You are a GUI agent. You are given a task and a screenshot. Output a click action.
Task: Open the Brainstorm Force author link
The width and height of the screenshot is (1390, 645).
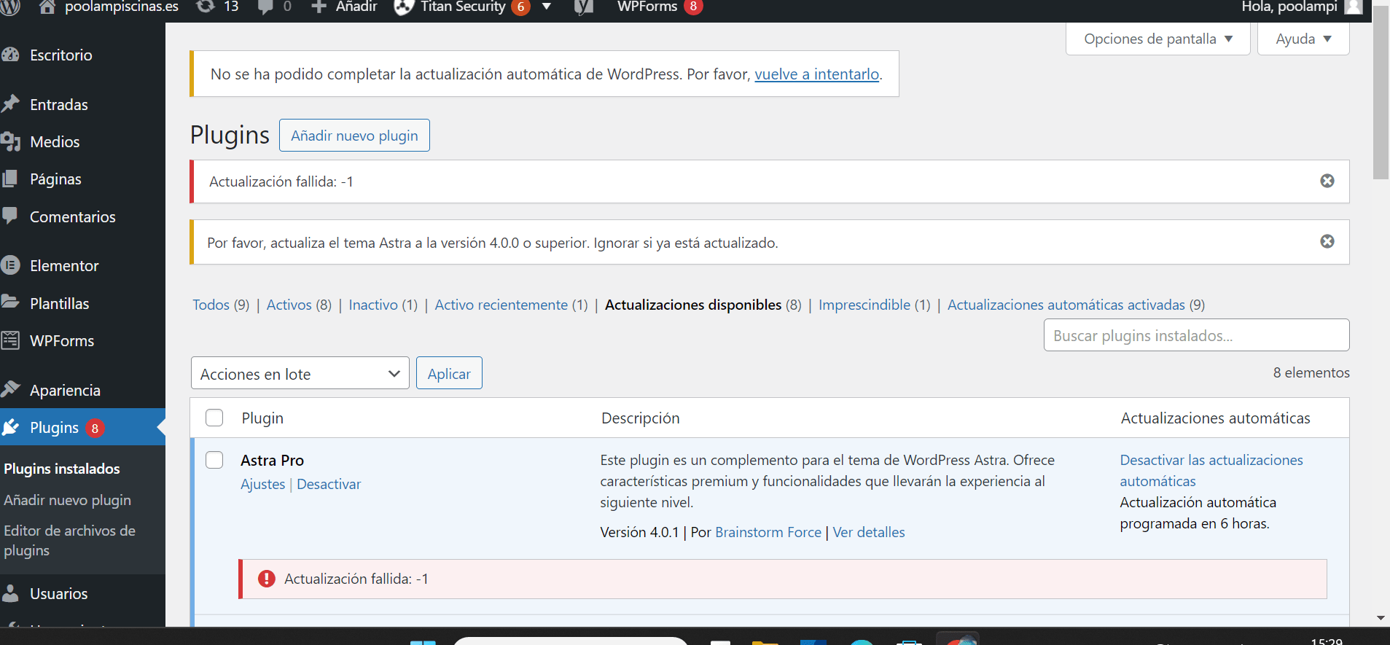(x=768, y=532)
